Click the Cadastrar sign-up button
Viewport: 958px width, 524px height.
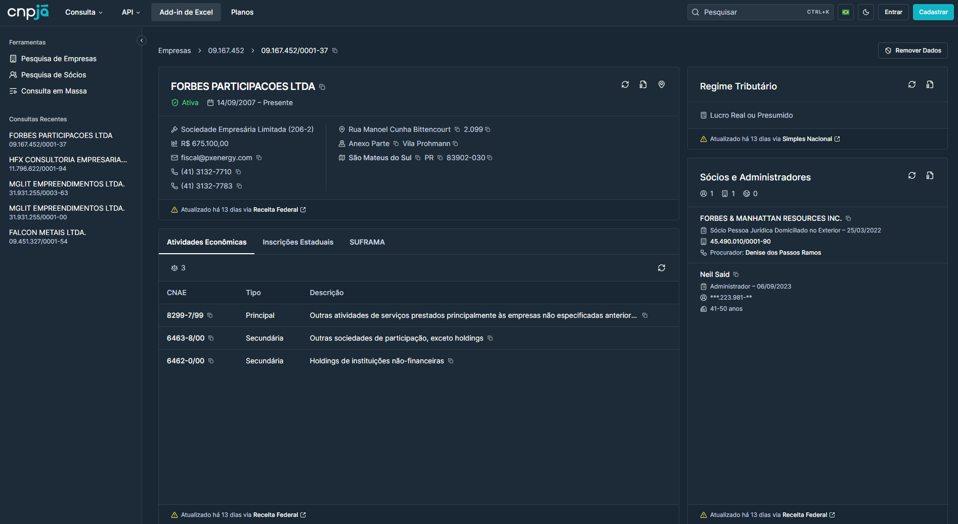pyautogui.click(x=933, y=12)
